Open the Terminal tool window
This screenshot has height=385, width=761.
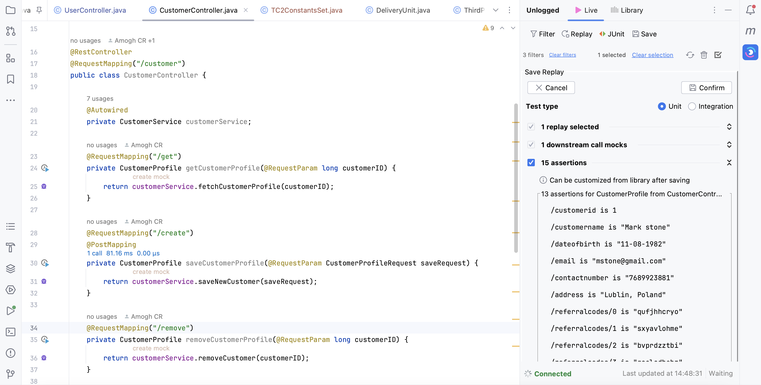(11, 332)
